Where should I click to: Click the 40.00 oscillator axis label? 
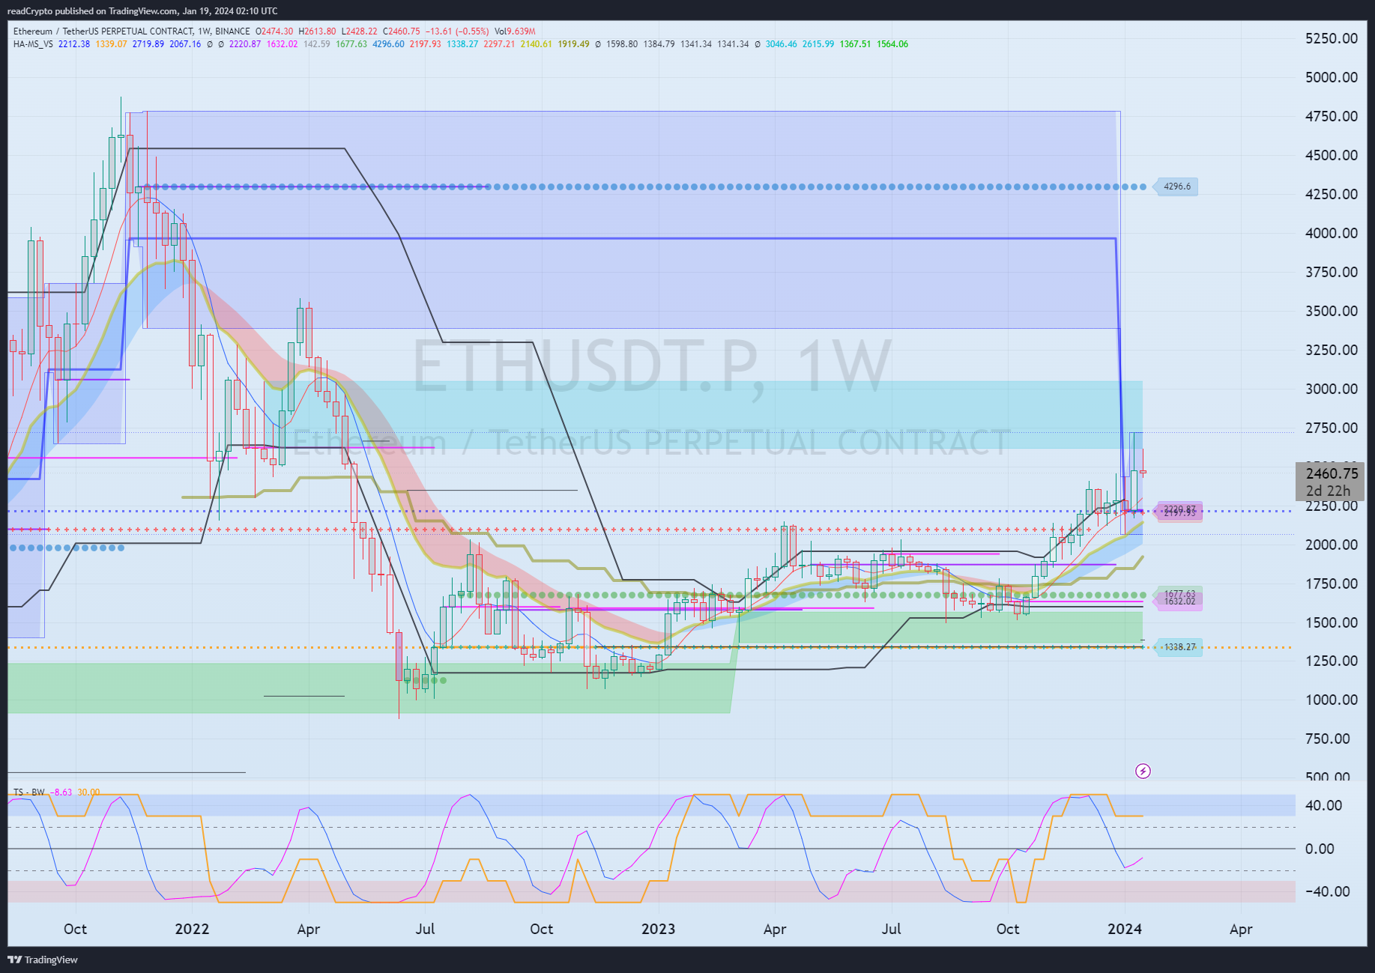1324,805
